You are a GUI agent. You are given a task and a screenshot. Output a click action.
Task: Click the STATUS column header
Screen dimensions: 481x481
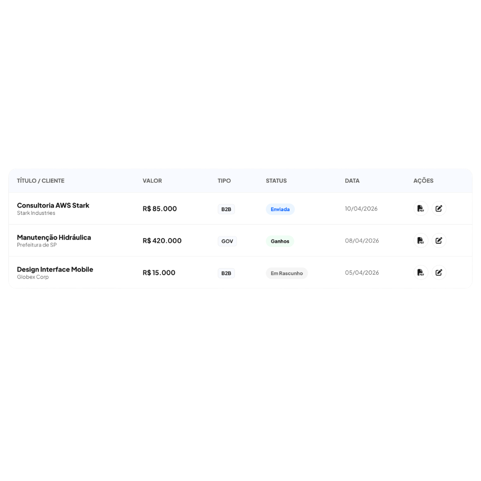click(276, 180)
